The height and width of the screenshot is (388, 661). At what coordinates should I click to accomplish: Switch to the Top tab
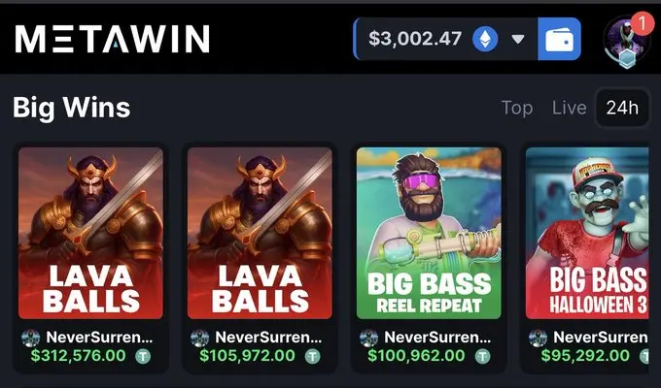pos(517,108)
